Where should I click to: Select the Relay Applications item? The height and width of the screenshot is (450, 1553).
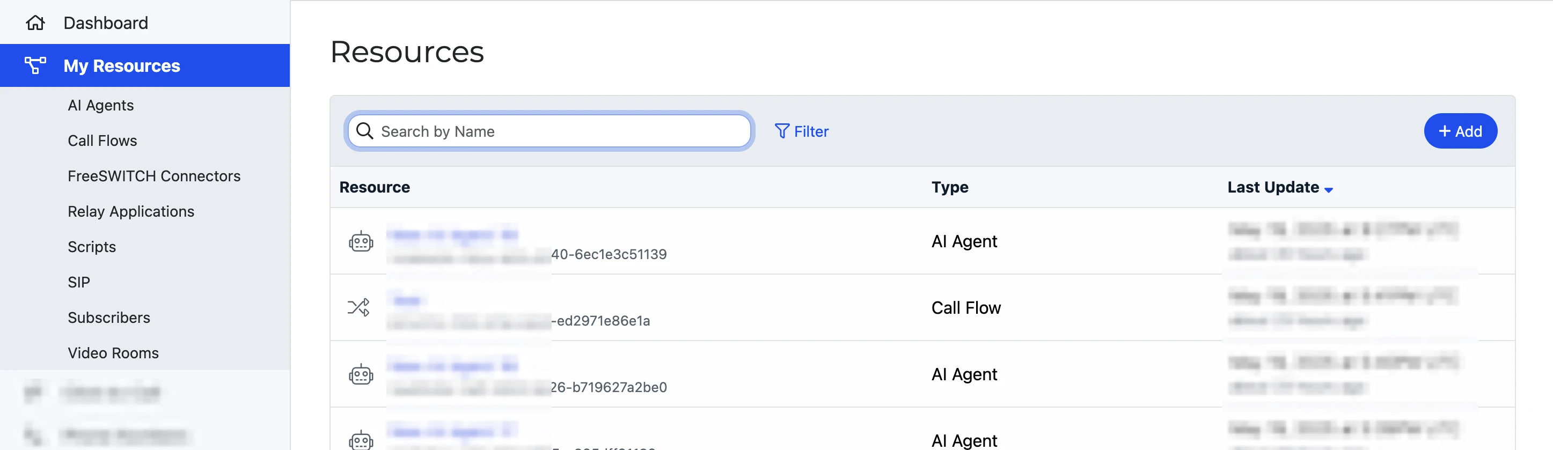pos(131,211)
